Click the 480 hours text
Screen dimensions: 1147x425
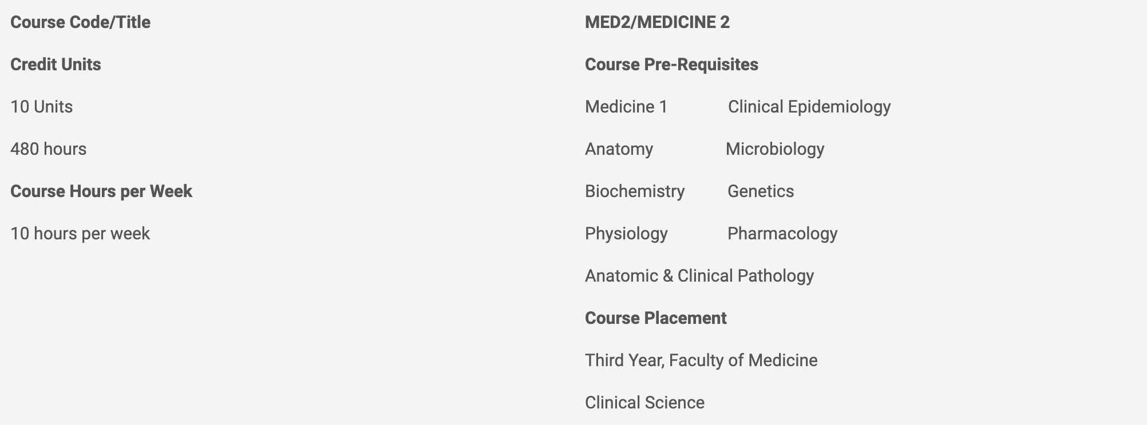point(48,149)
